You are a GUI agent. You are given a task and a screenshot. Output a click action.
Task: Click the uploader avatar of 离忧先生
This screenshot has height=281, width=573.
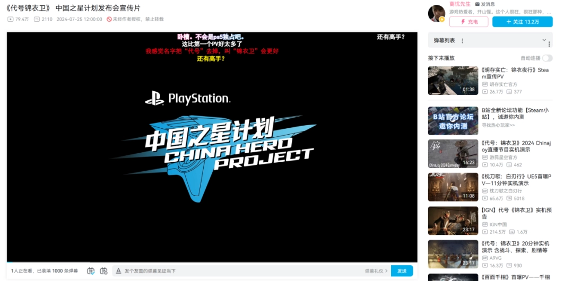point(437,14)
